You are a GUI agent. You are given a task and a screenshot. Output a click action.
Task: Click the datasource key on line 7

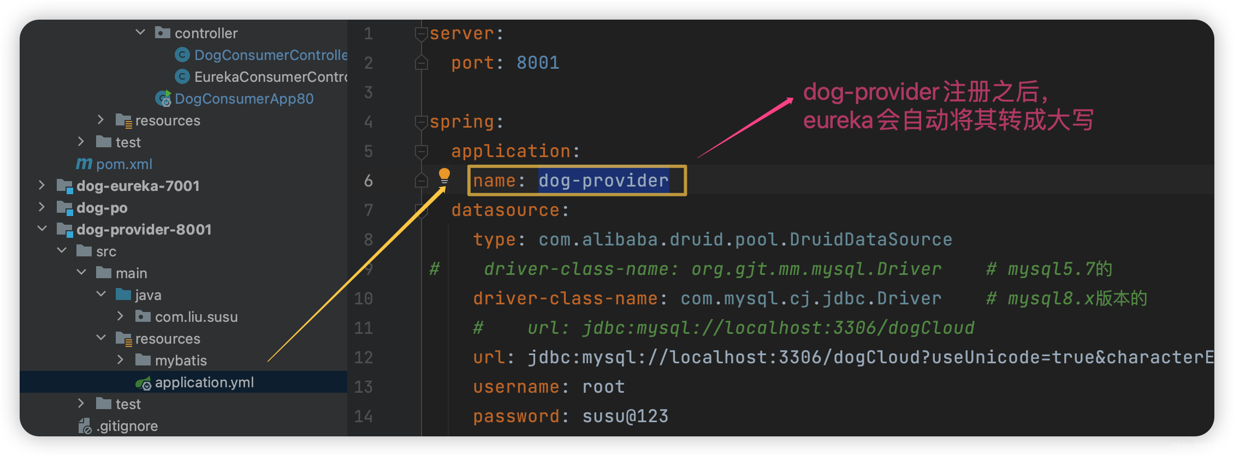505,210
